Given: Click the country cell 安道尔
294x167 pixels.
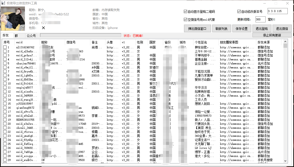Looking at the screenshot, I should (154, 67).
